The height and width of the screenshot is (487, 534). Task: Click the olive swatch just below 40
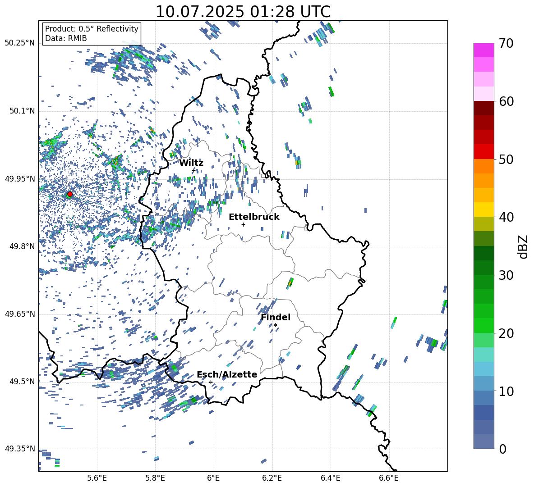click(484, 224)
